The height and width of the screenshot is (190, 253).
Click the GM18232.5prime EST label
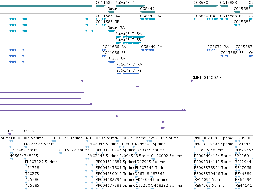[166, 186]
